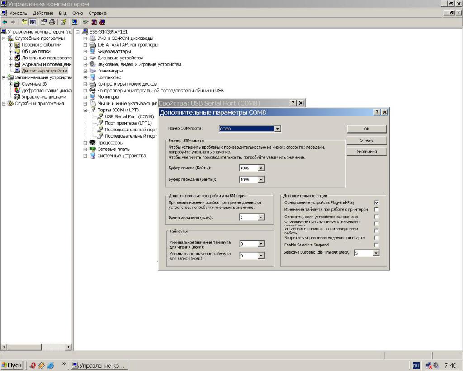Click the context help '?' in COM8 dialog title
The height and width of the screenshot is (371, 463).
[377, 112]
